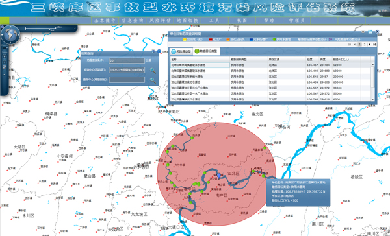Image resolution: width=390 pixels, height=236 pixels.
Task: Open the 信息查询 menu
Action: click(133, 20)
